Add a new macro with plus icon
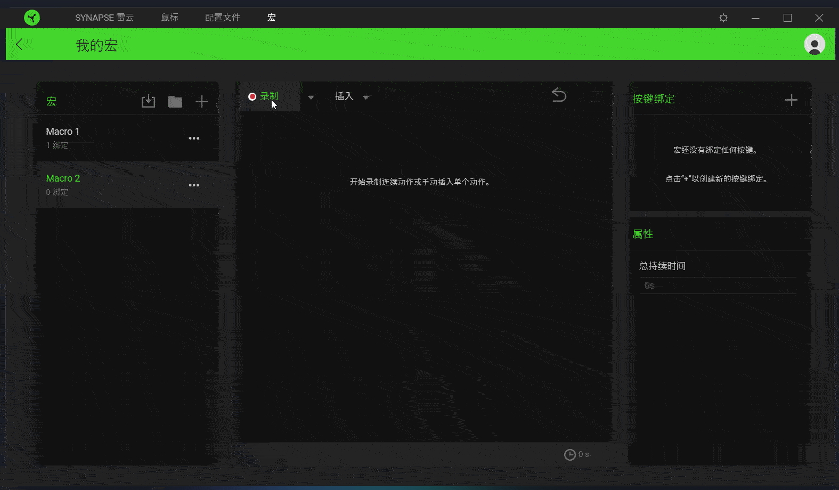The height and width of the screenshot is (490, 839). (201, 102)
